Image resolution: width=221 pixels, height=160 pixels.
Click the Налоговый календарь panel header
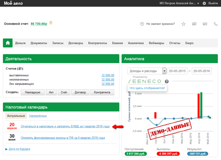[x=61, y=107]
